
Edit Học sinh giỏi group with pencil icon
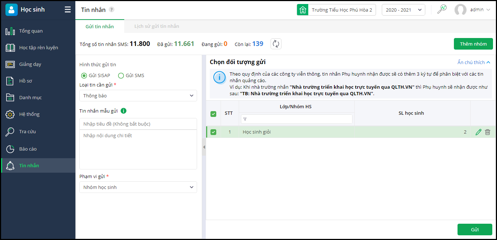[x=479, y=132]
